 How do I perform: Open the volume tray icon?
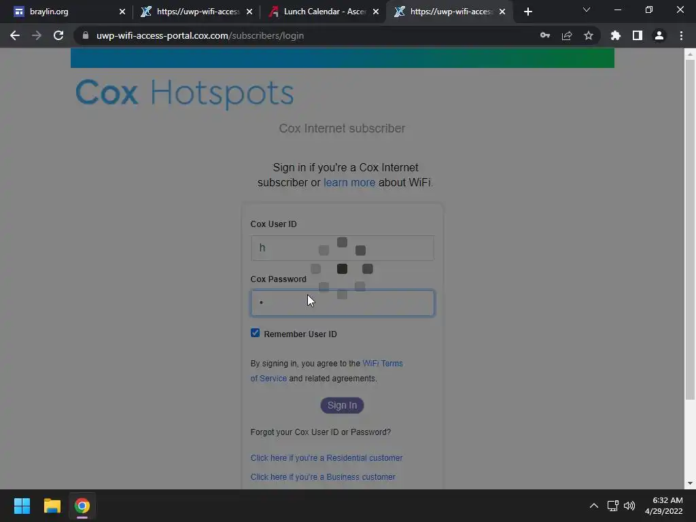[x=629, y=506]
